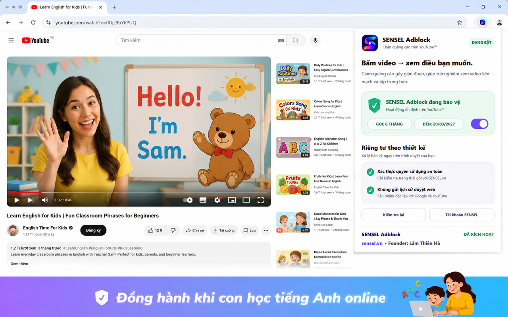Image resolution: width=508 pixels, height=317 pixels.
Task: Turn on subtitles in the player
Action: coord(203,200)
